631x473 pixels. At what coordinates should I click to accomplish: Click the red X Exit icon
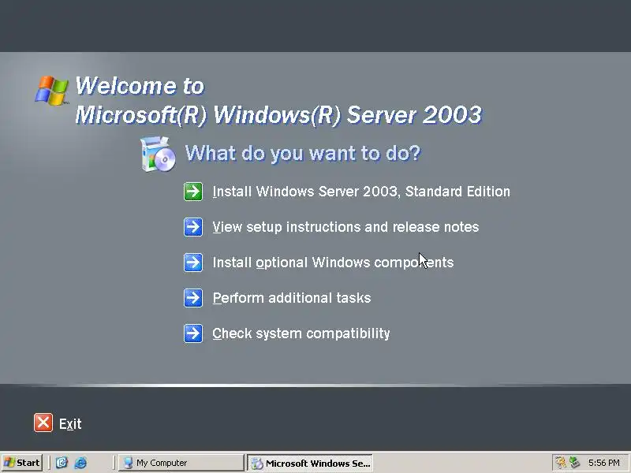[x=43, y=423]
